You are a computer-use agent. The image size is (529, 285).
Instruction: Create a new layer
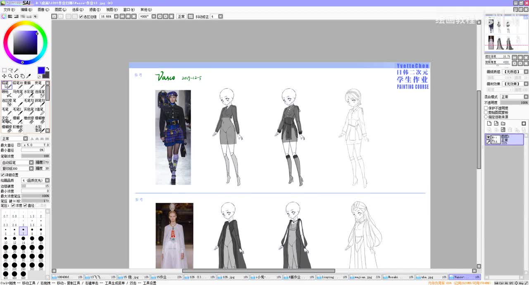pos(489,123)
